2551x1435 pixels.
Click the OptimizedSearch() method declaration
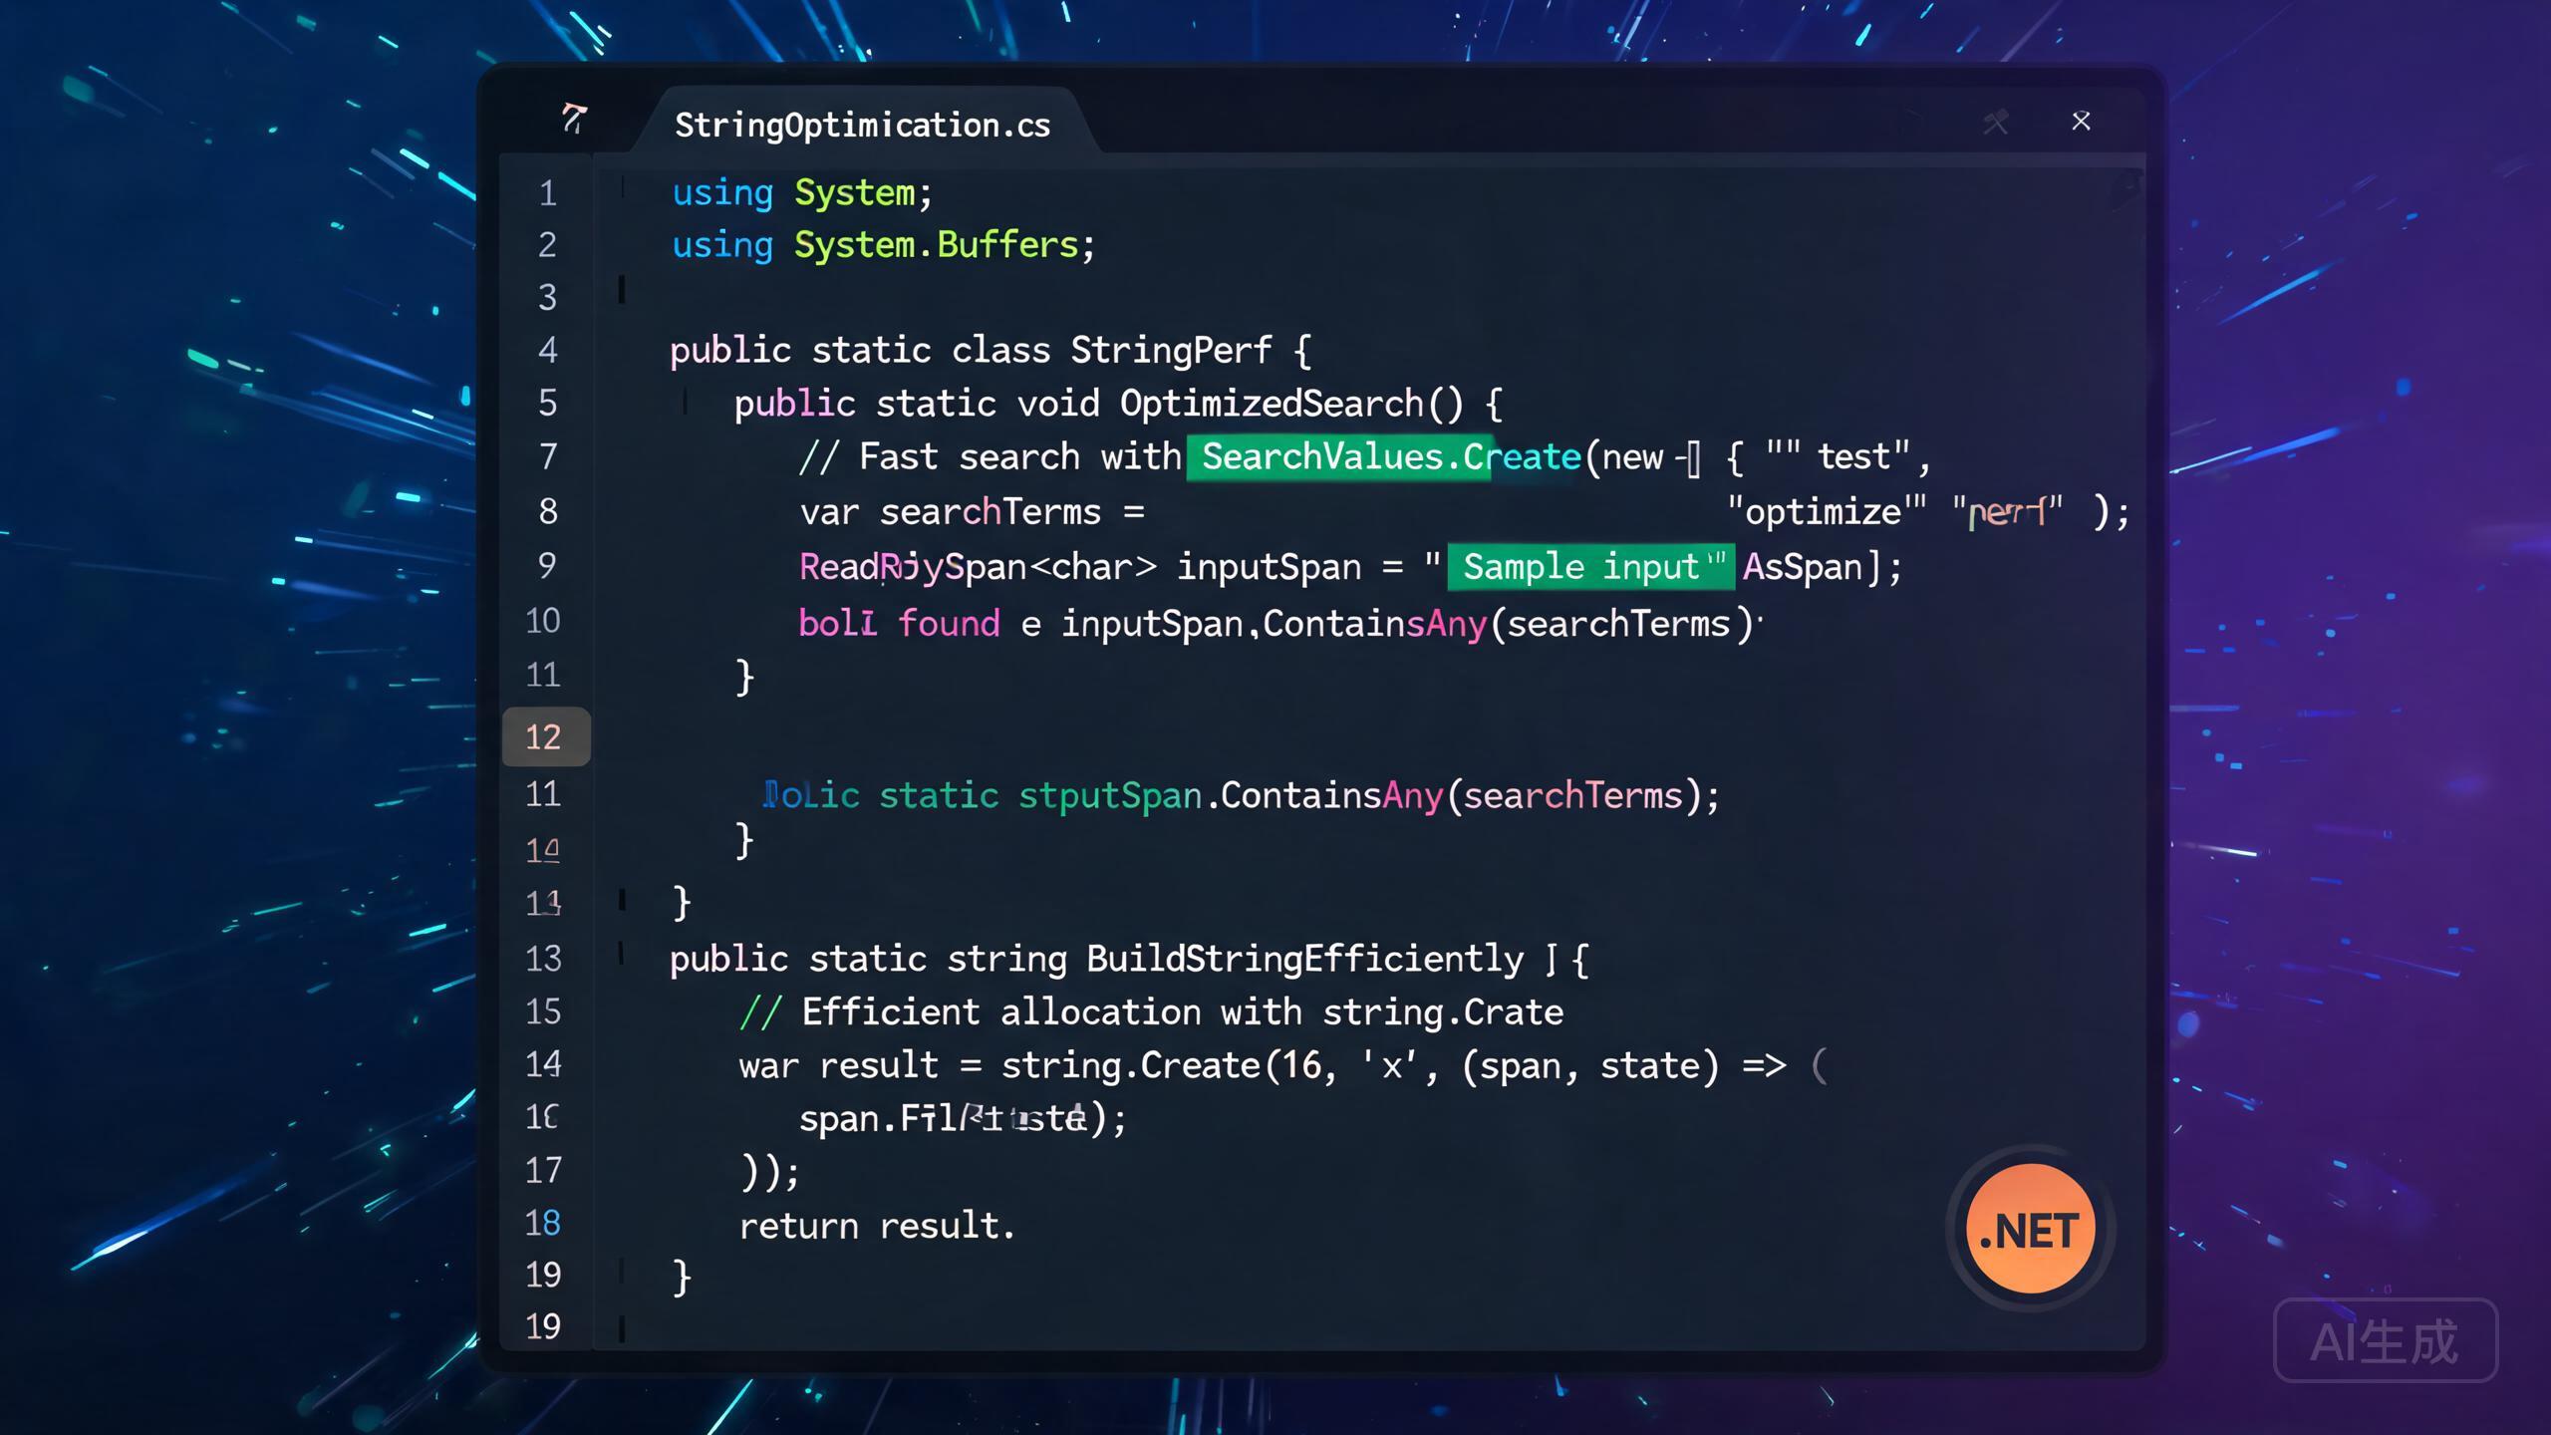1117,404
